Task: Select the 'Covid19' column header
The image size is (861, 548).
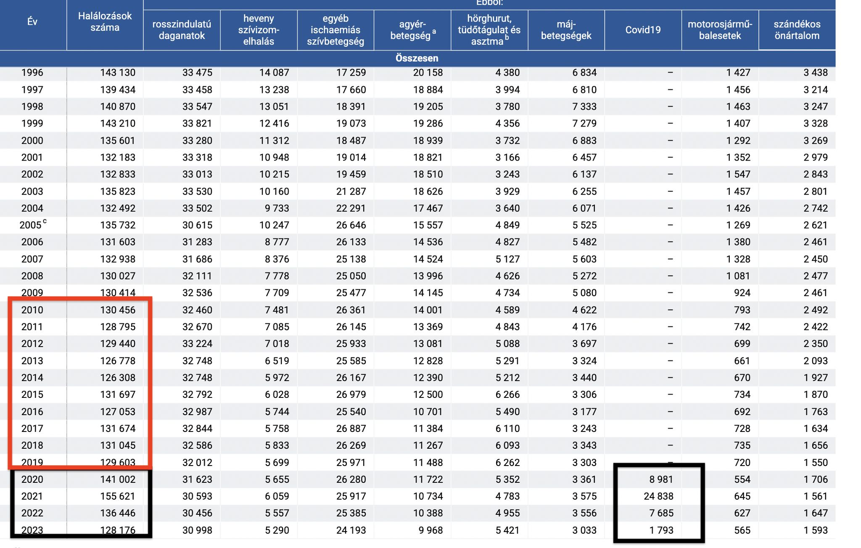Action: [x=643, y=30]
